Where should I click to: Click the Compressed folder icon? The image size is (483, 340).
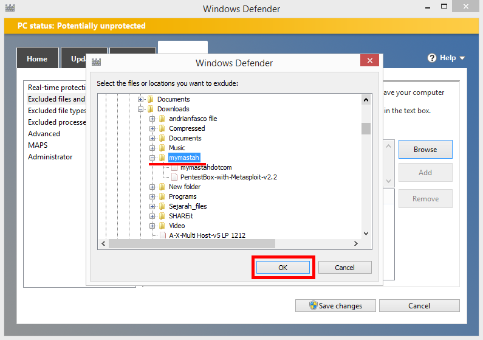pyautogui.click(x=162, y=128)
